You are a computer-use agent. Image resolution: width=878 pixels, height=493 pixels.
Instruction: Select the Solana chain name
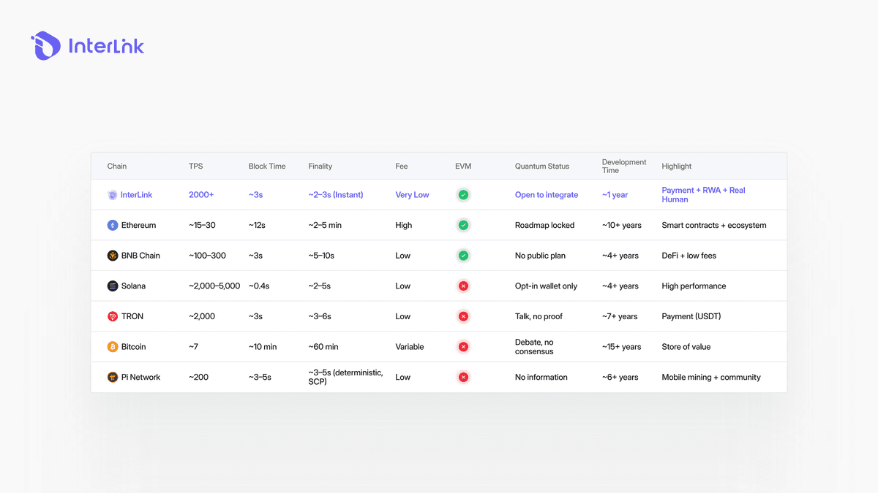click(x=133, y=286)
